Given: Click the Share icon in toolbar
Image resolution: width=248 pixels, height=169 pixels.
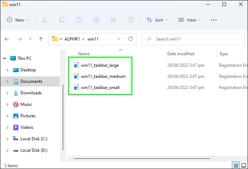Looking at the screenshot, I should click(114, 20).
